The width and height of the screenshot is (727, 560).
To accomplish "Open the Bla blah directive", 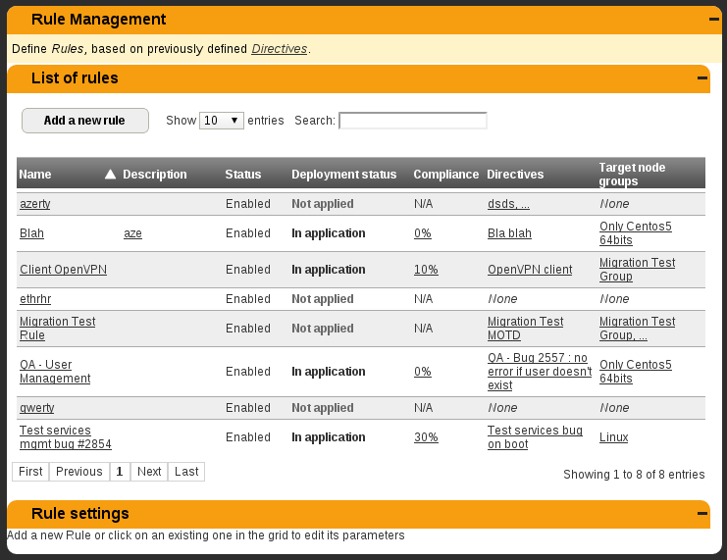I will 509,233.
